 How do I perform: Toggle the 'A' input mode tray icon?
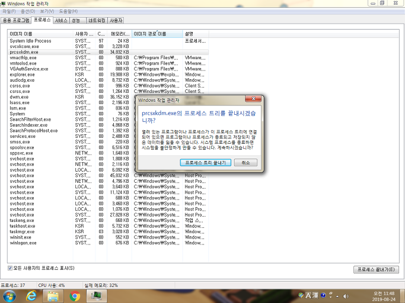coord(308,295)
